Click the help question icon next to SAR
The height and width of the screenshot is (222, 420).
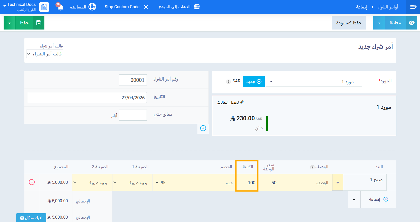[x=228, y=81]
